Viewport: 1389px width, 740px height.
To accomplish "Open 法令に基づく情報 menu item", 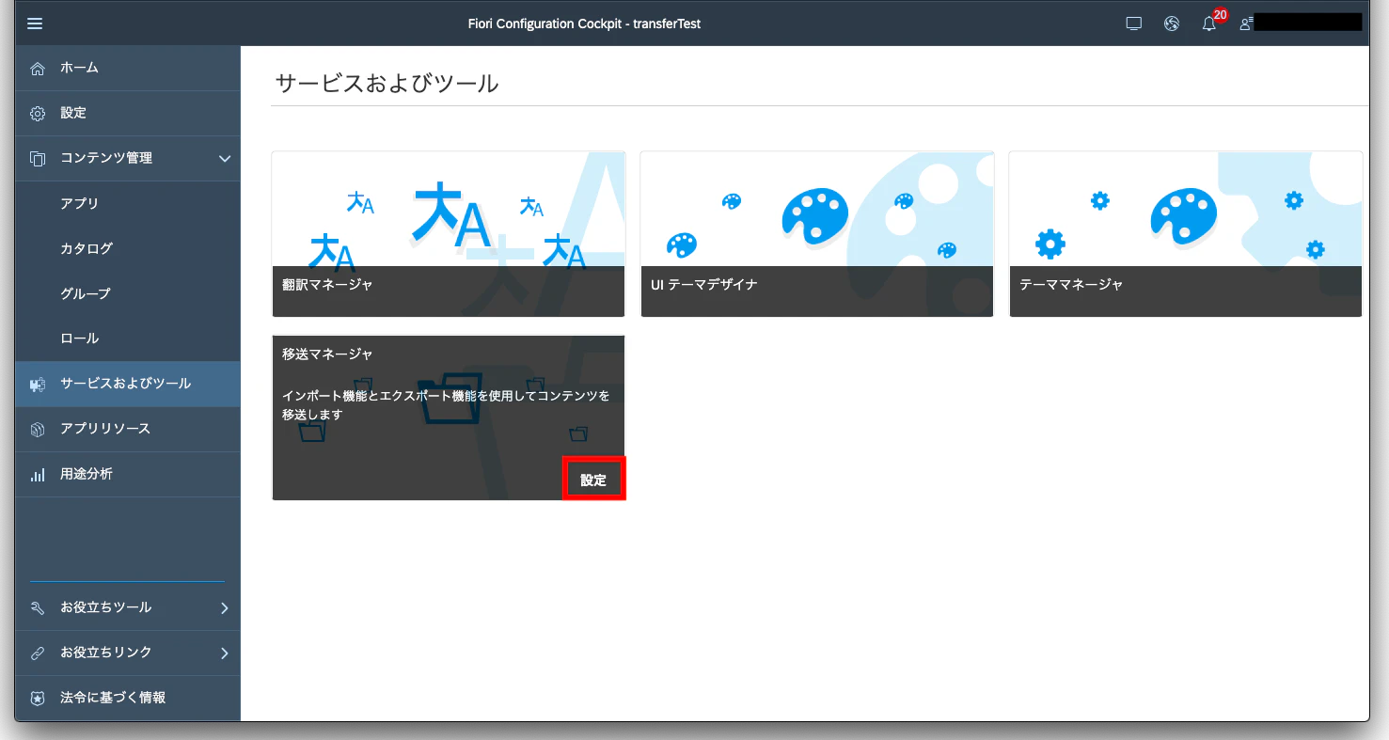I will pos(128,699).
